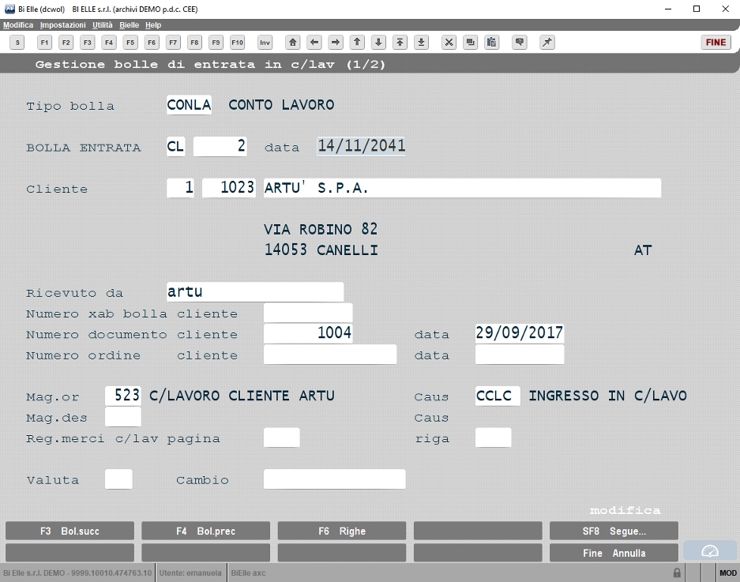Click the comment bubble toolbar icon
The width and height of the screenshot is (740, 582).
pos(520,43)
